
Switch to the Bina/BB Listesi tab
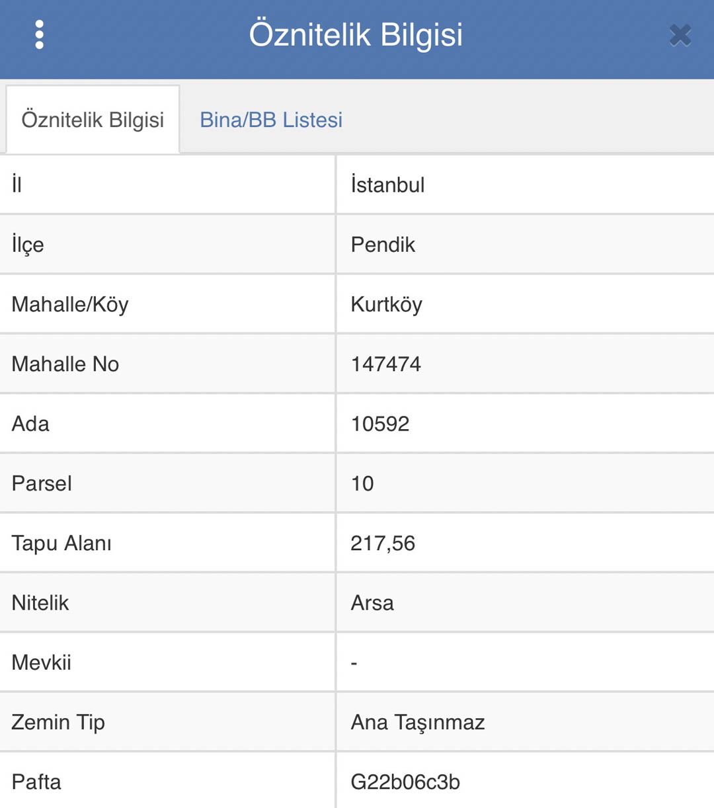click(271, 120)
